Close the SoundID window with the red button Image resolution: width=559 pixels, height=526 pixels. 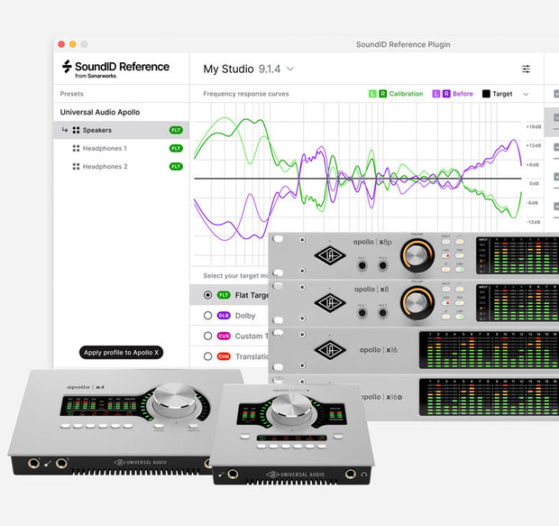click(61, 44)
